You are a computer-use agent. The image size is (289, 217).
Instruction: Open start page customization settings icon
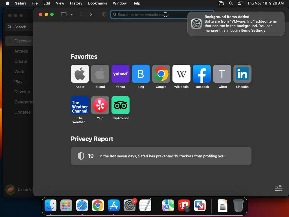point(279,188)
